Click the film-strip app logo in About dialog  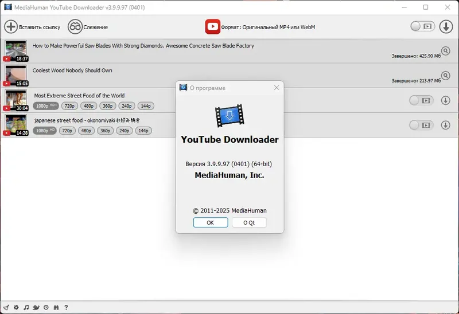coord(229,116)
